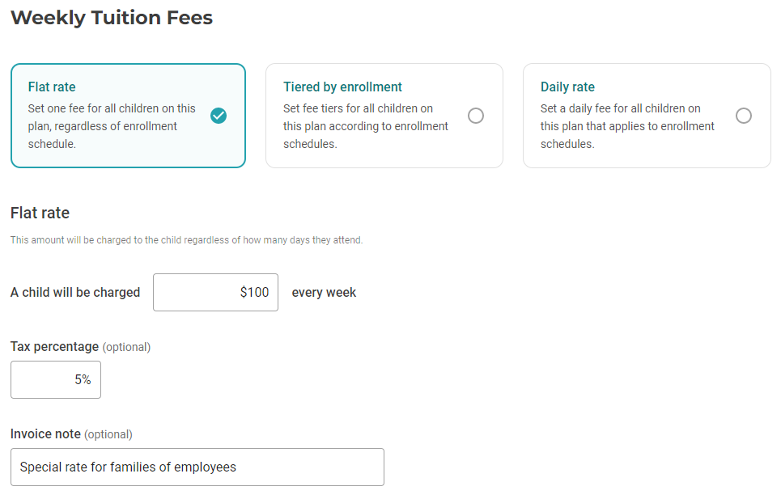This screenshot has height=499, width=781.
Task: Select the Tiered by enrollment radio button
Action: point(476,116)
